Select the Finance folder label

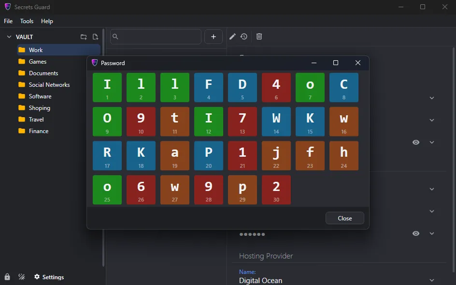39,131
